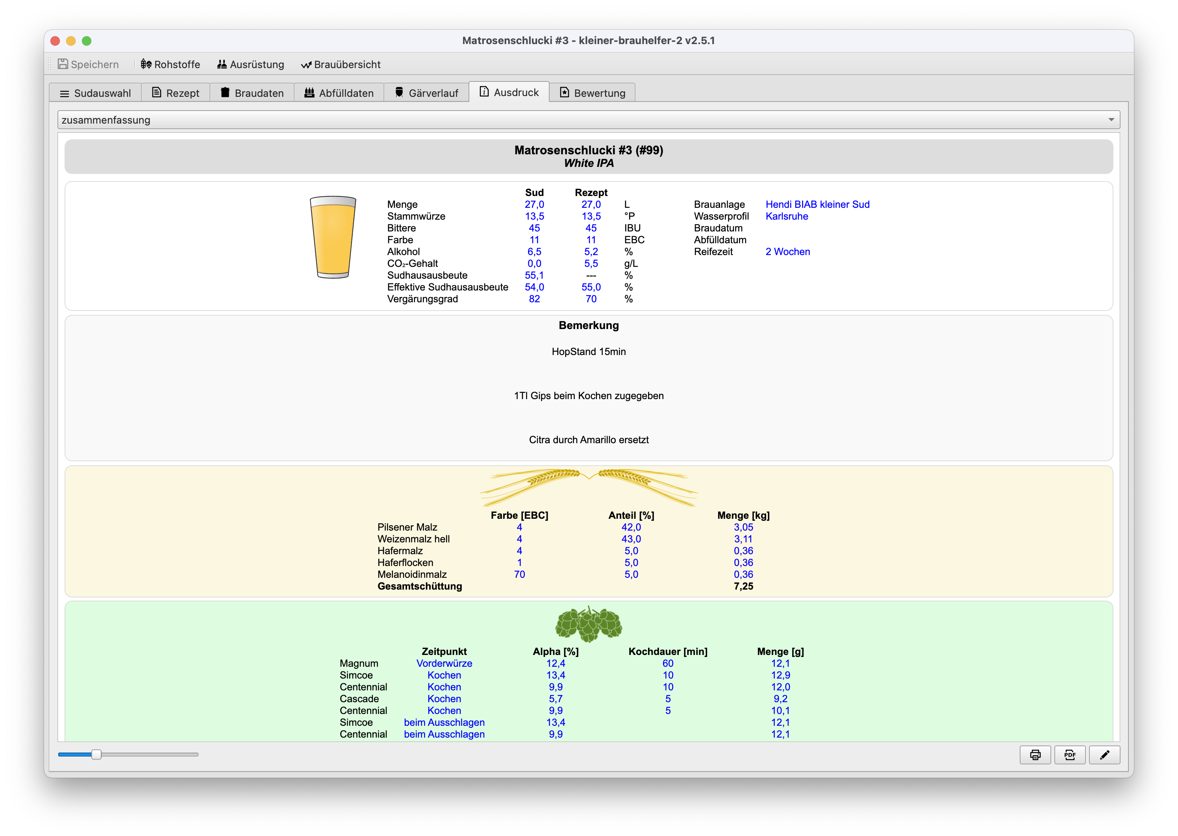Go to the Abfülldaten tab
Screen dimensions: 1178x836
tap(339, 93)
